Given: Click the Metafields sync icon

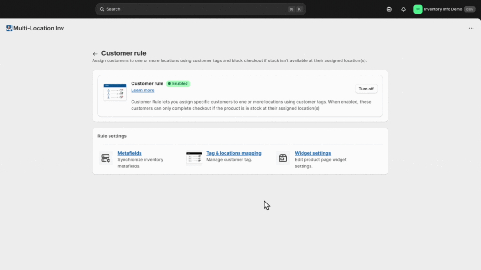Looking at the screenshot, I should coord(106,158).
